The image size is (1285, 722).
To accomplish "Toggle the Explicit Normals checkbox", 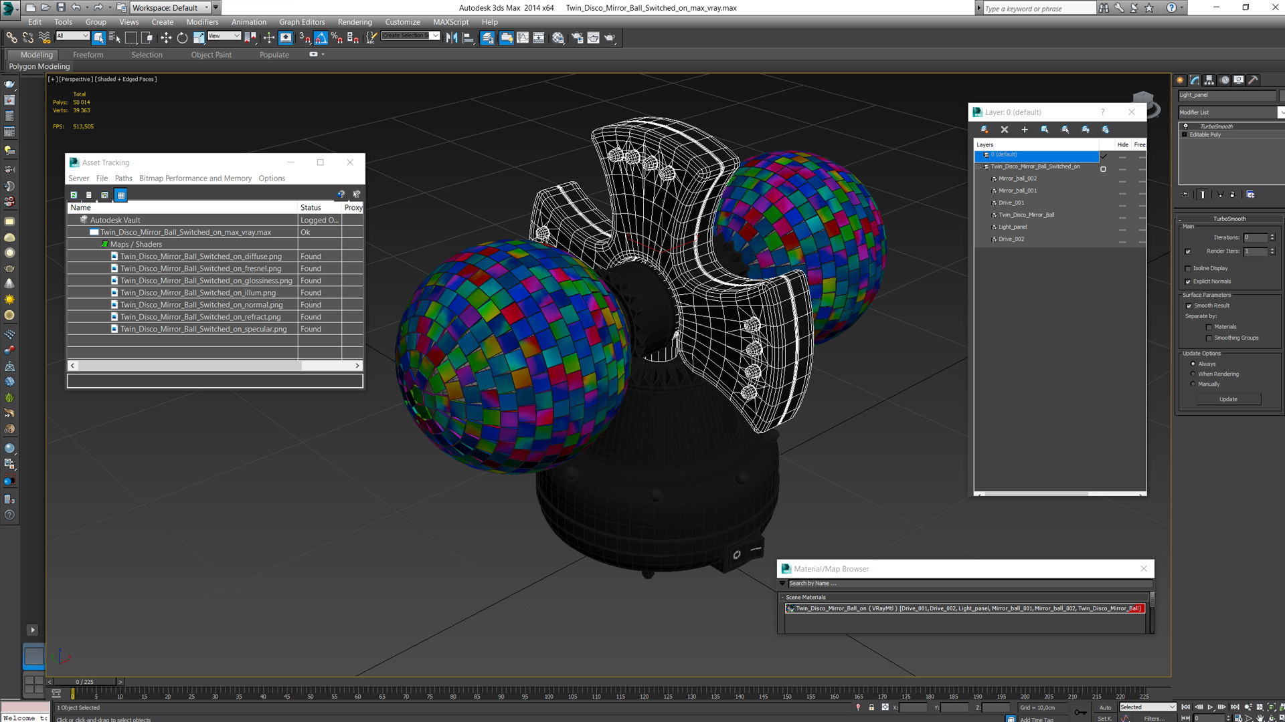I will [x=1188, y=281].
